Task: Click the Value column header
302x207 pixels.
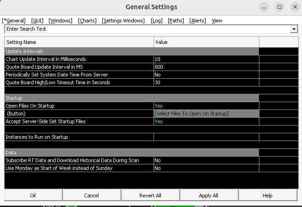Action: 207,42
